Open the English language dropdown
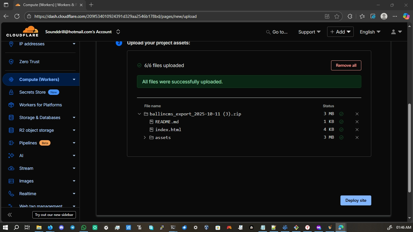The image size is (413, 232). point(369,31)
